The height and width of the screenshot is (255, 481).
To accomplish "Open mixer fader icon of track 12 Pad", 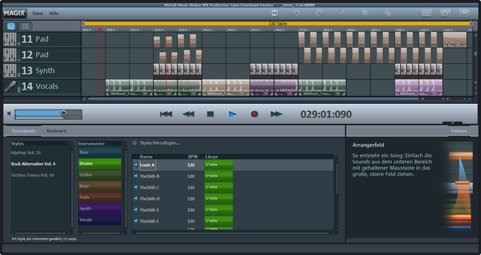I will 10,54.
